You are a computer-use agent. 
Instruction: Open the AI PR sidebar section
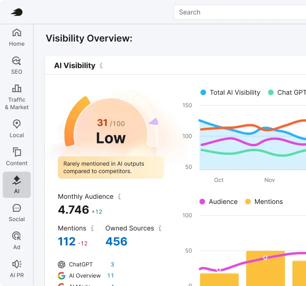pyautogui.click(x=16, y=269)
